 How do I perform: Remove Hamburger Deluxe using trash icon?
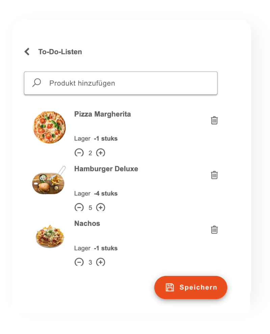[214, 175]
